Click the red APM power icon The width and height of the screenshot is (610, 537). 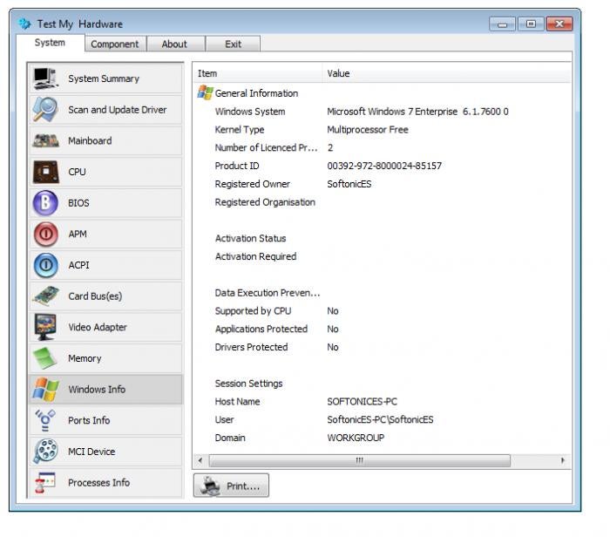pyautogui.click(x=45, y=235)
